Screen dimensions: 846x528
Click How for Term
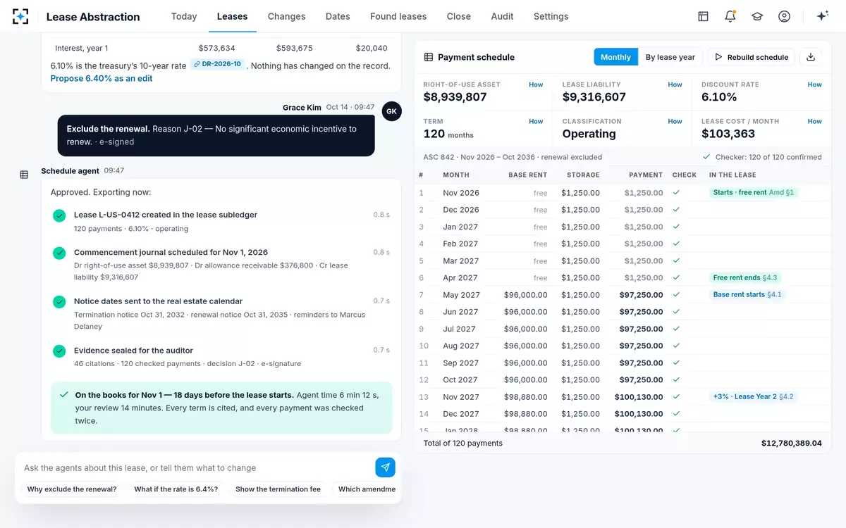(x=536, y=121)
